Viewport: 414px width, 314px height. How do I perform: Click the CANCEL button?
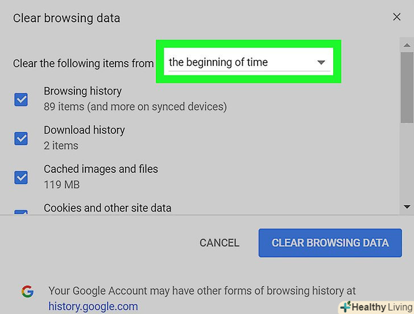click(220, 243)
